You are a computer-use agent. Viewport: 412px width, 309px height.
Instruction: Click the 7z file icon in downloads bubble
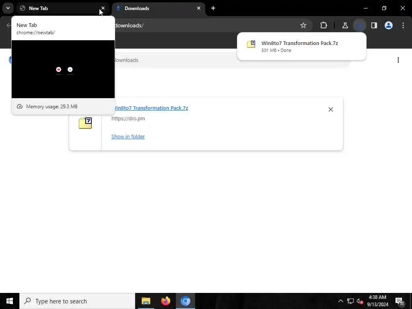(x=251, y=44)
